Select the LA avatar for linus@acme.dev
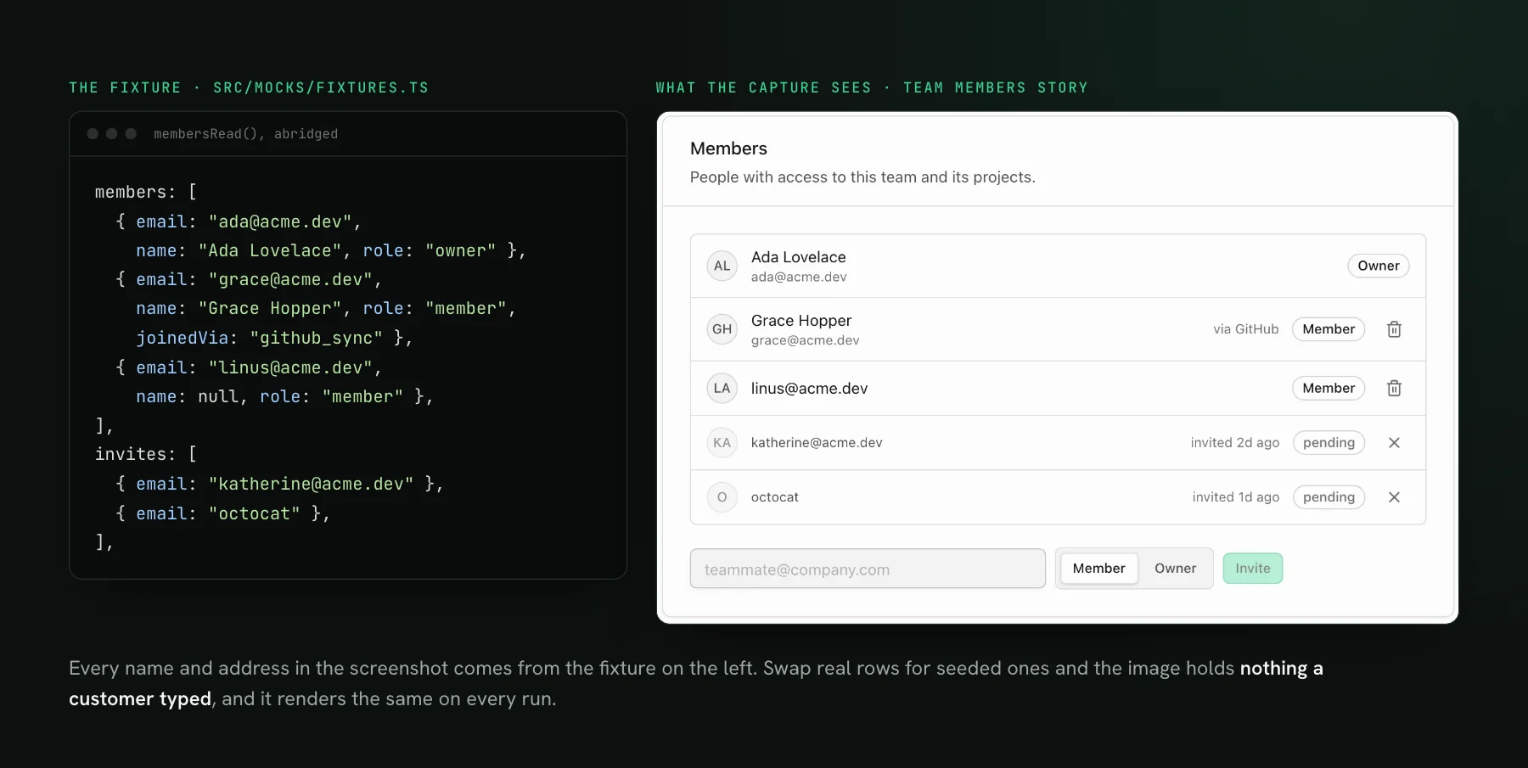This screenshot has height=768, width=1528. 722,389
